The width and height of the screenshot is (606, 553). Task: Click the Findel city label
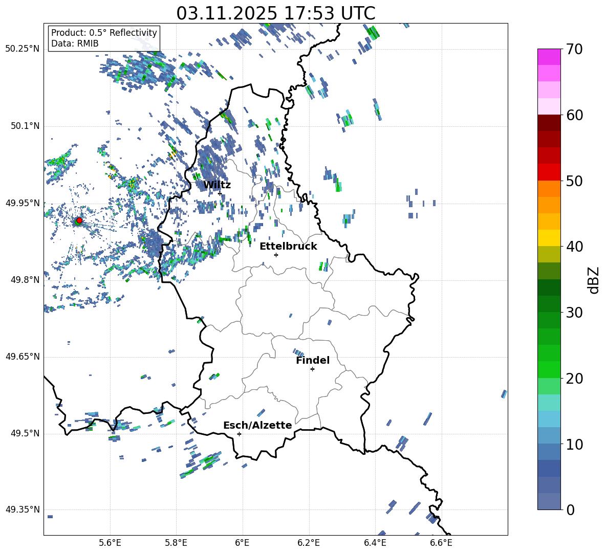click(313, 360)
